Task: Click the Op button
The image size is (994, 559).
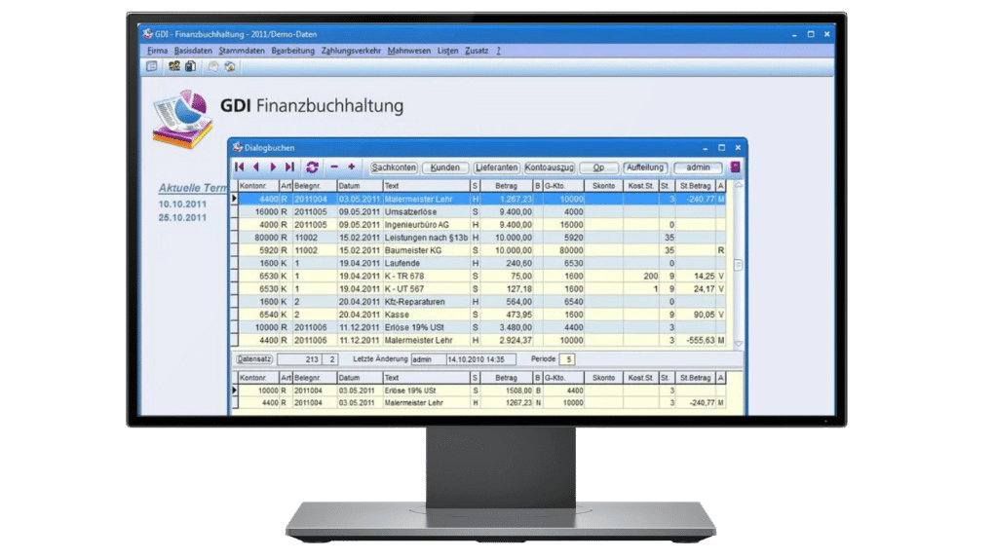Action: coord(598,168)
